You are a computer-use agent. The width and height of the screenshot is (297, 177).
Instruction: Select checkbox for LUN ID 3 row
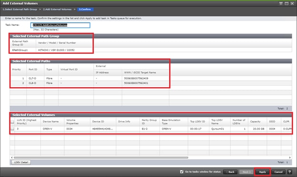12,129
